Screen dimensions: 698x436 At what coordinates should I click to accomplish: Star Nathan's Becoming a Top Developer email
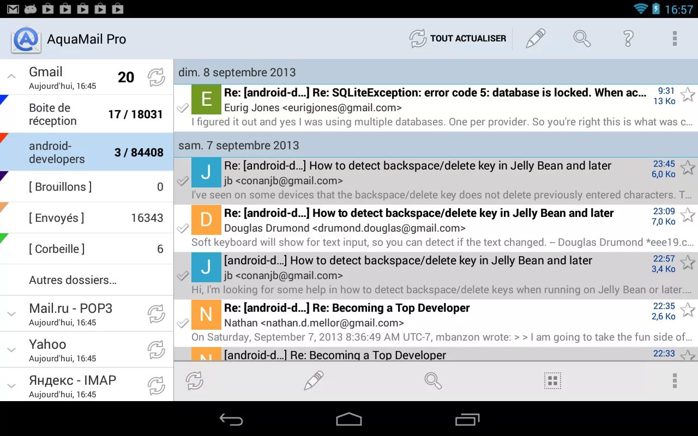point(688,310)
